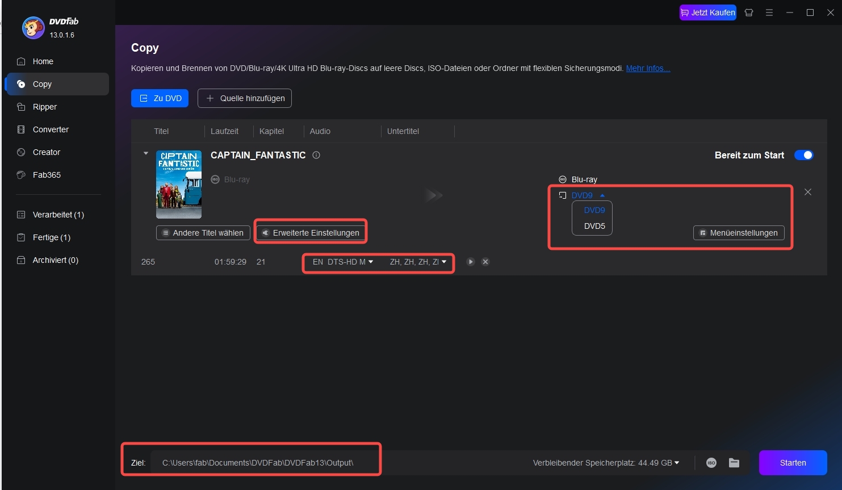
Task: Click the Starten button
Action: (x=793, y=463)
